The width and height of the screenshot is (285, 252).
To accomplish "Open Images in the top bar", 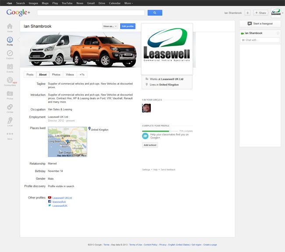I will point(33,3).
